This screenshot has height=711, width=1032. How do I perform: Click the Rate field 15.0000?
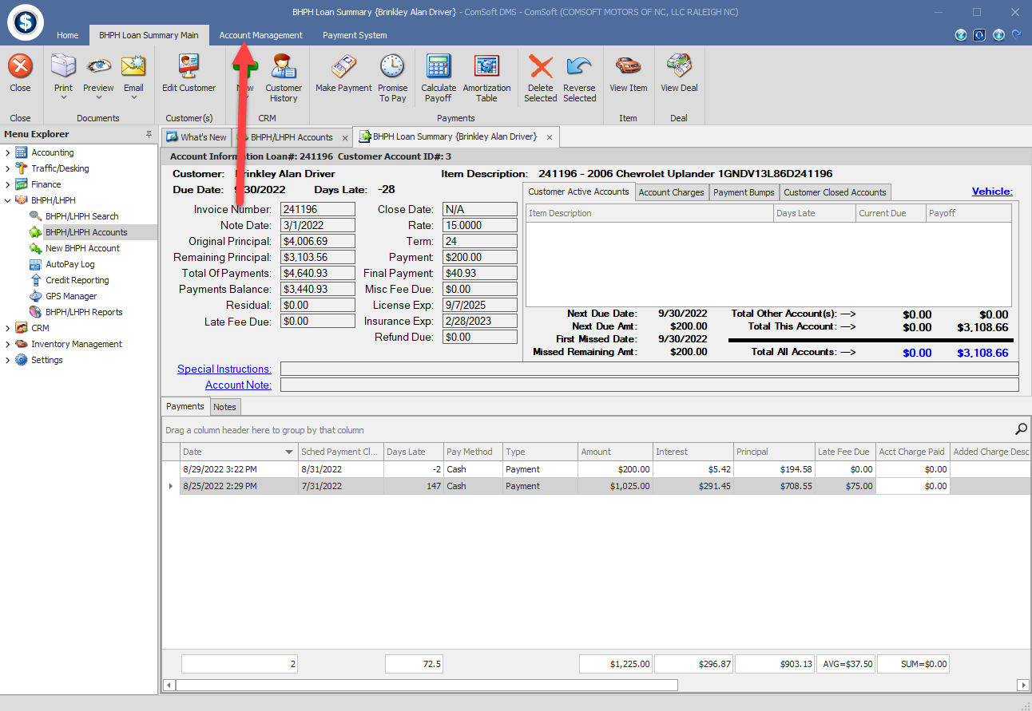(x=480, y=225)
